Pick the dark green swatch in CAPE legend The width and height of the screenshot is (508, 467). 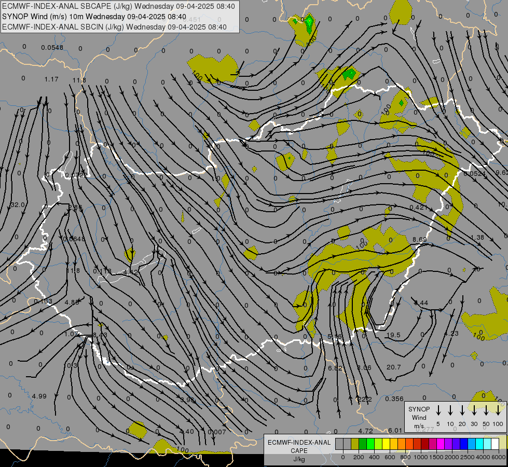pos(363,444)
